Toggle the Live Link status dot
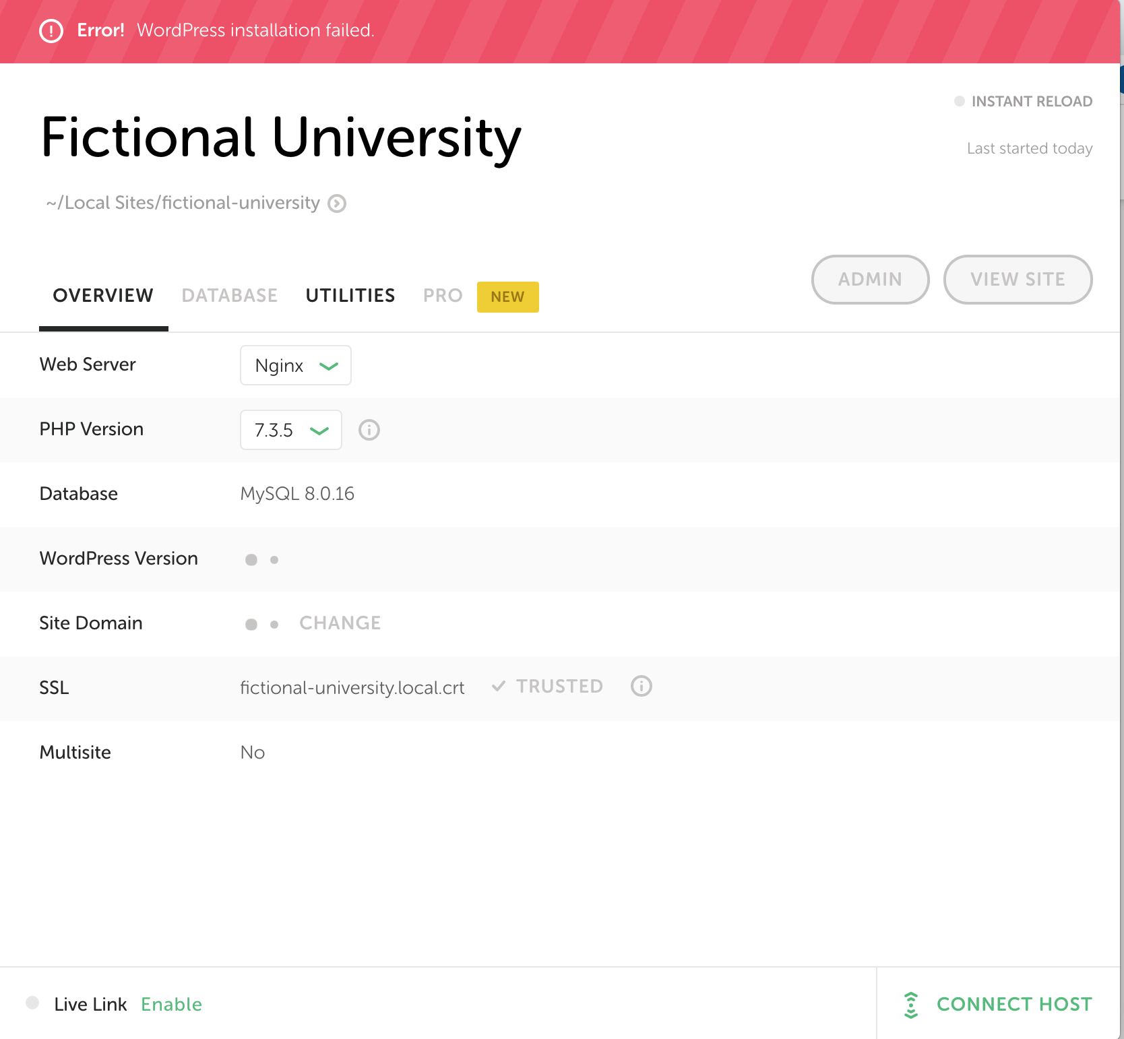Screen dimensions: 1124x1039 point(32,1003)
